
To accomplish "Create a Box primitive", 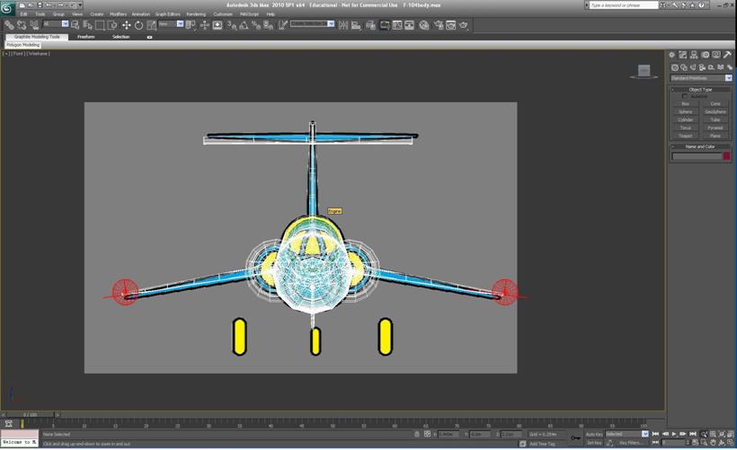I will pyautogui.click(x=685, y=104).
